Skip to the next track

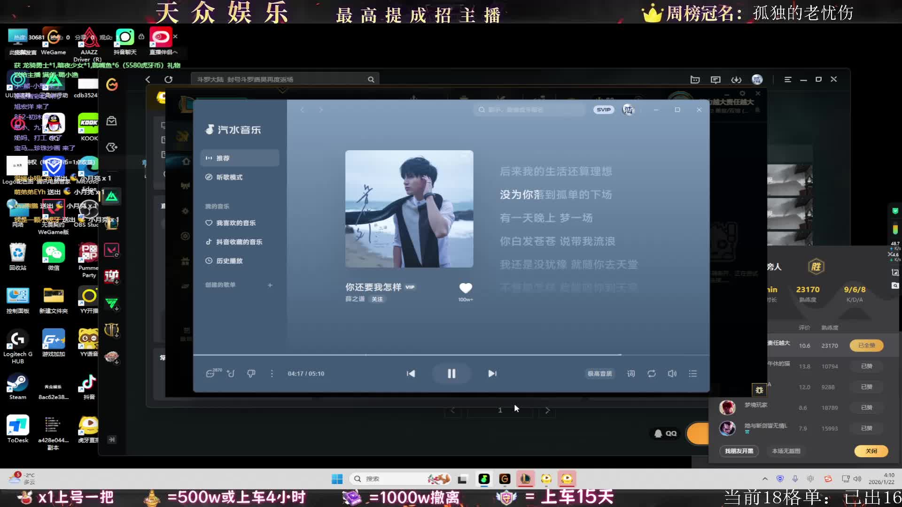[492, 374]
